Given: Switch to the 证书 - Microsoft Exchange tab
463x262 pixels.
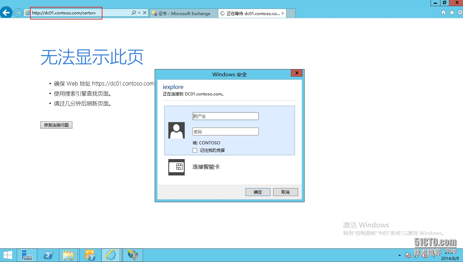Looking at the screenshot, I should point(183,13).
